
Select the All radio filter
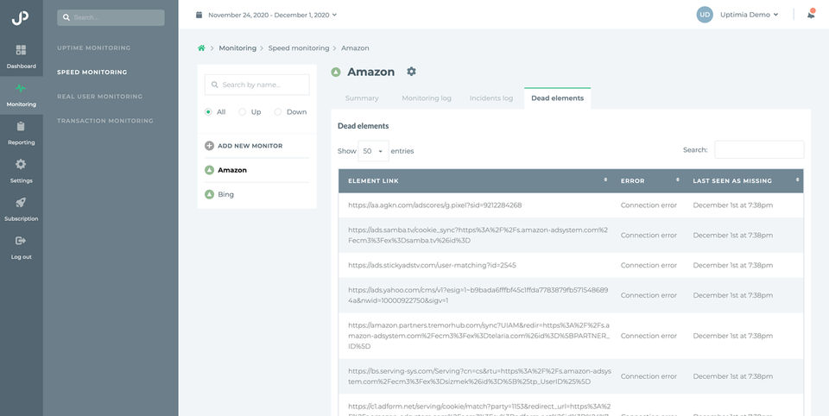point(208,111)
